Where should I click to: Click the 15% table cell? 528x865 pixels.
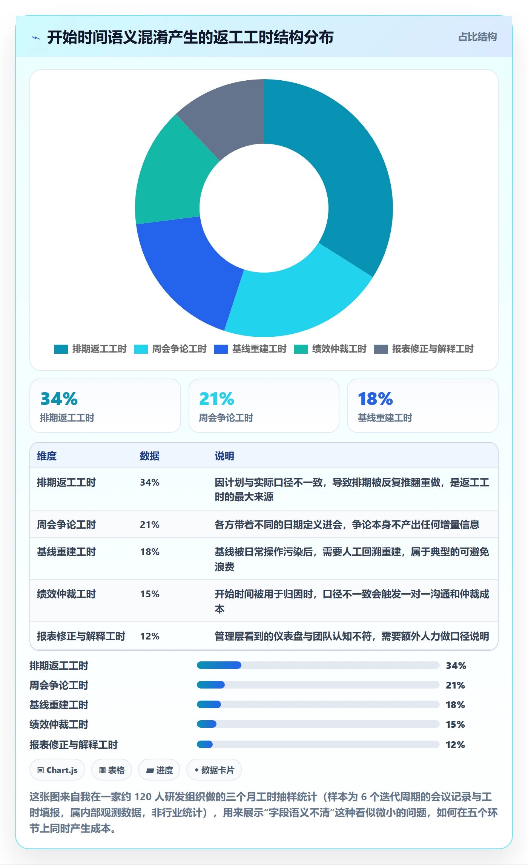150,594
